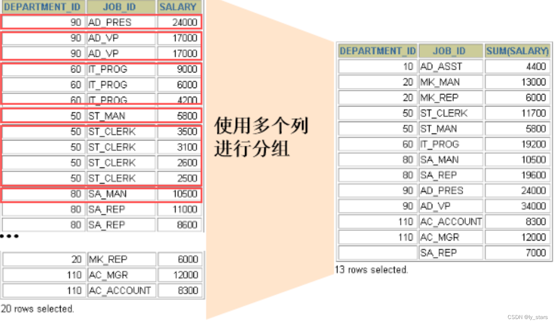Click DEPARTMENT_ID header in the 20-row table
The image size is (554, 324).
pos(43,7)
